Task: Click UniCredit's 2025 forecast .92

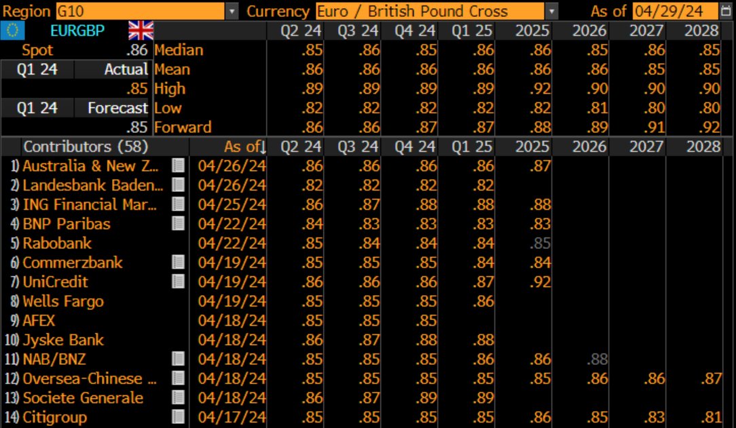Action: [540, 281]
